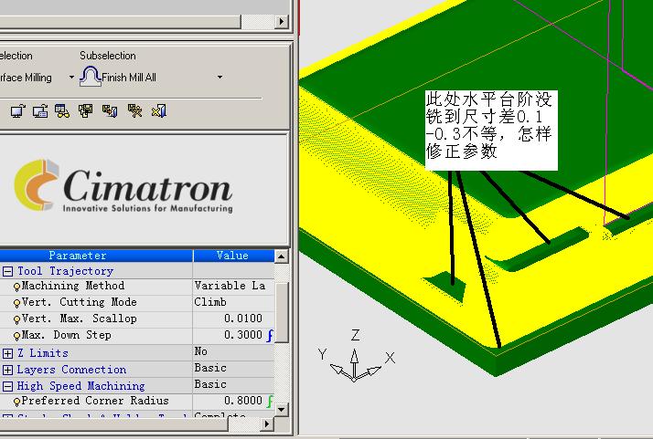653x439 pixels.
Task: Click the two-monitors with list icon
Action: [x=40, y=111]
